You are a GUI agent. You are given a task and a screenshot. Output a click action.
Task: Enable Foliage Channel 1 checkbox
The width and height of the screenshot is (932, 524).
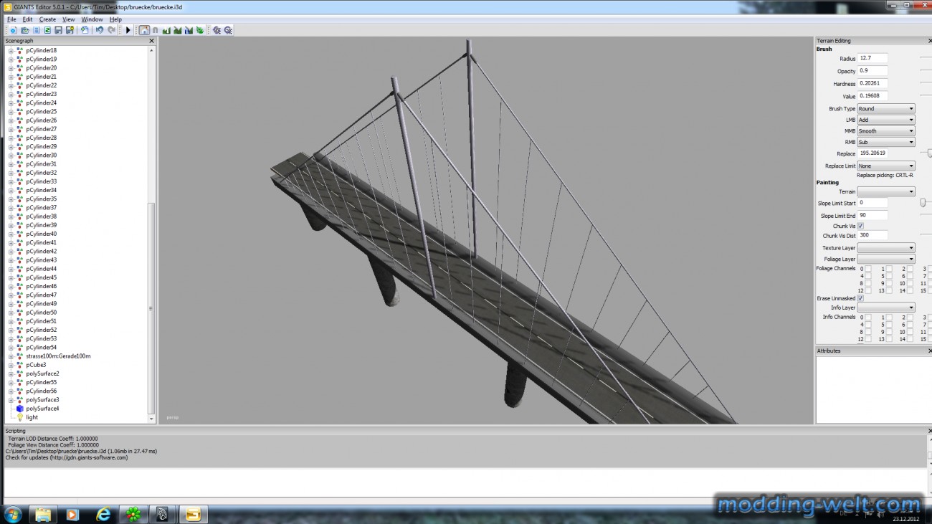889,269
